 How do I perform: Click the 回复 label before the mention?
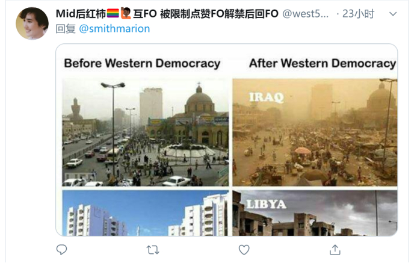click(x=66, y=28)
